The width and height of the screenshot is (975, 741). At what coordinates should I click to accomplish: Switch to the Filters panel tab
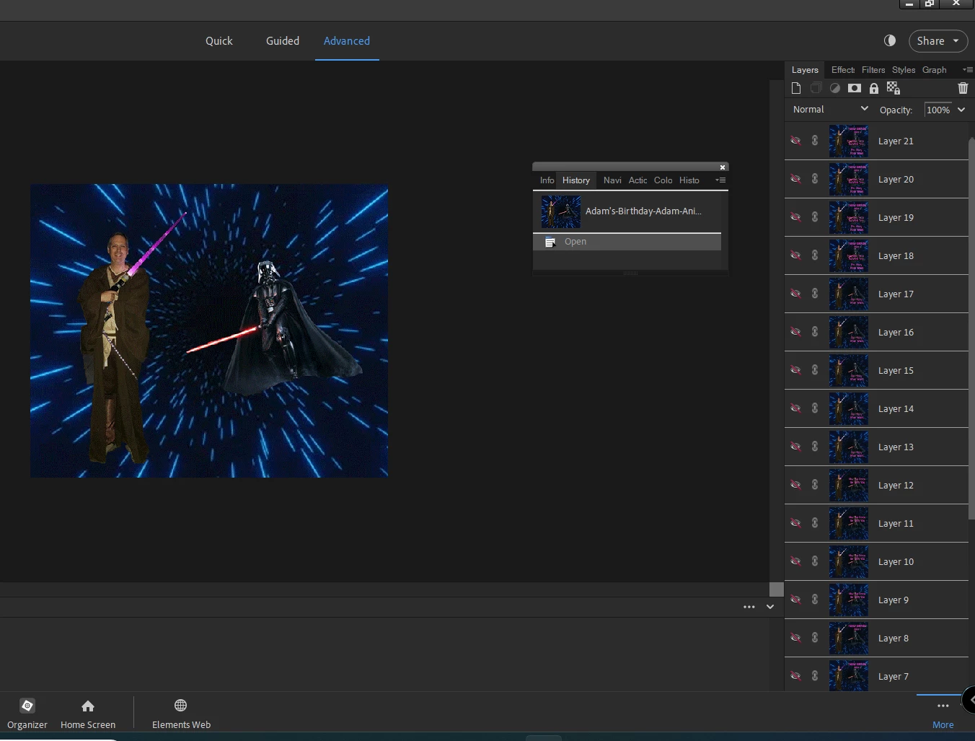tap(873, 70)
